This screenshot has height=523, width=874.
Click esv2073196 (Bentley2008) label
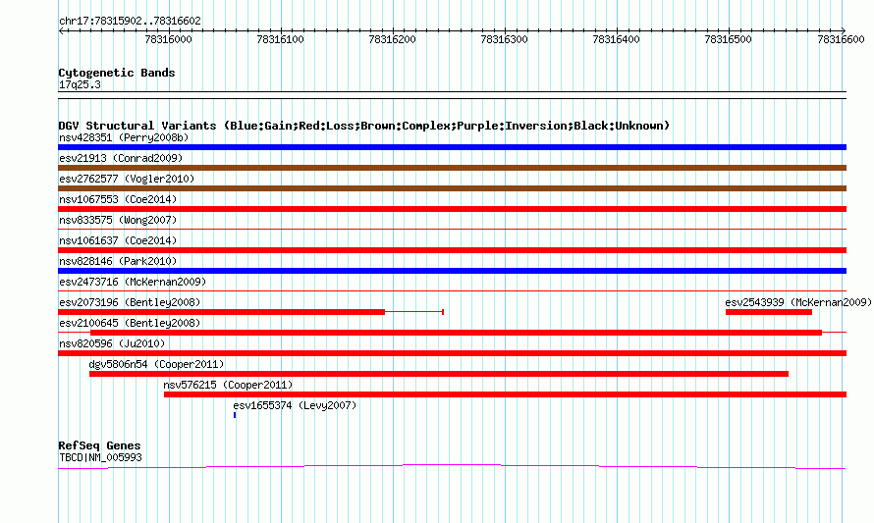tap(130, 302)
